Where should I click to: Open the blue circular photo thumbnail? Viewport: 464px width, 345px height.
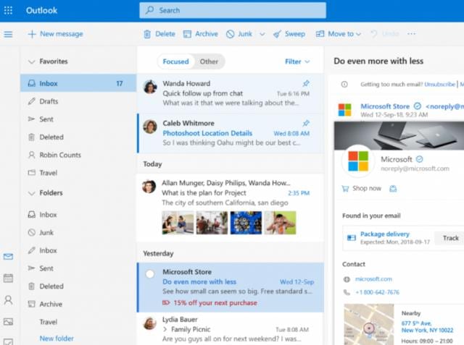tap(246, 223)
